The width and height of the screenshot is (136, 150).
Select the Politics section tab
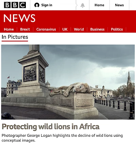pyautogui.click(x=117, y=29)
